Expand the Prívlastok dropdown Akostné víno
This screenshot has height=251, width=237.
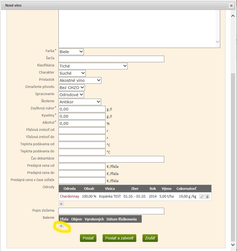coord(80,80)
